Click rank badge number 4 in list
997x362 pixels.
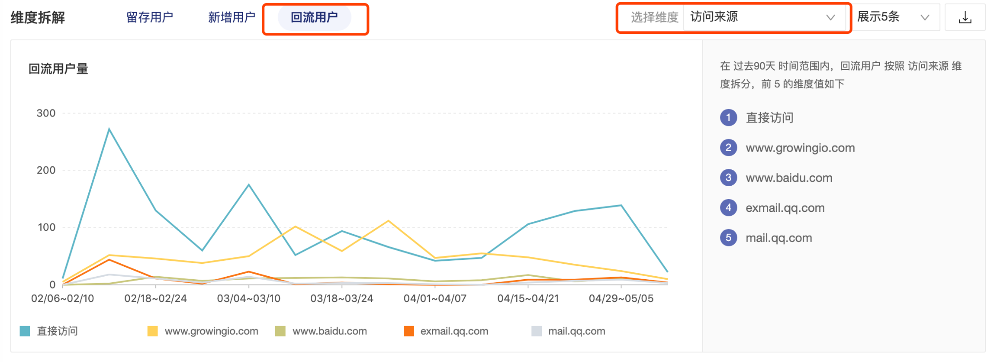tap(728, 208)
